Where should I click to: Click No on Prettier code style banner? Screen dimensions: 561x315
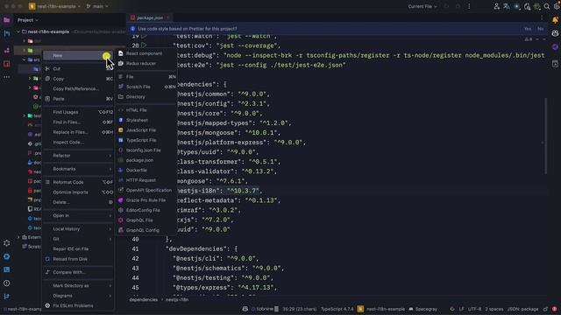[540, 29]
